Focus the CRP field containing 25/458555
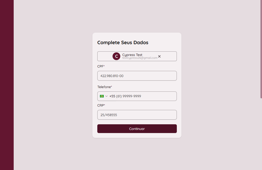 tap(137, 115)
